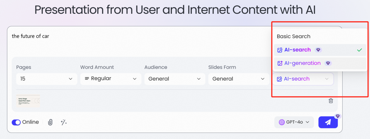Click the diamond icon beside AI-generation
The width and height of the screenshot is (370, 139).
point(328,63)
